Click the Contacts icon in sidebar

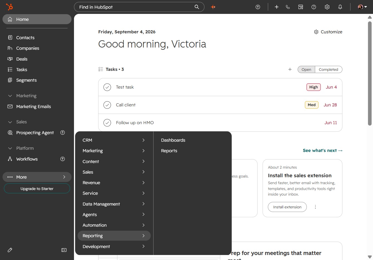point(10,37)
